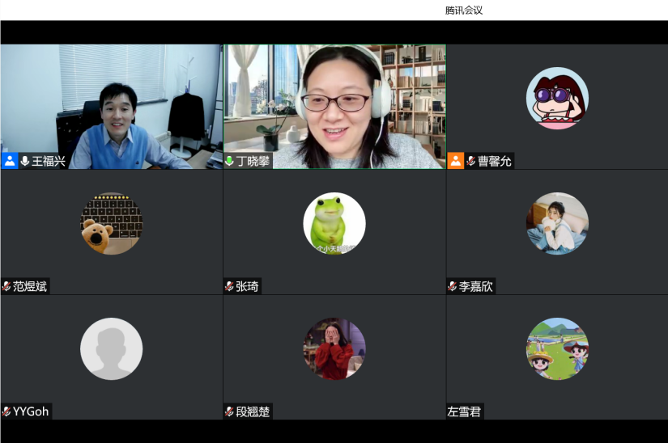Click the blue host icon beside 王福兴
The height and width of the screenshot is (443, 668).
pos(10,161)
